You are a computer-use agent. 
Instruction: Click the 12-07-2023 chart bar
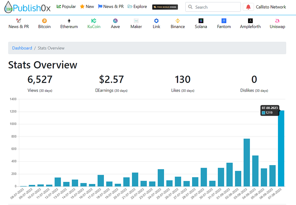(58, 182)
